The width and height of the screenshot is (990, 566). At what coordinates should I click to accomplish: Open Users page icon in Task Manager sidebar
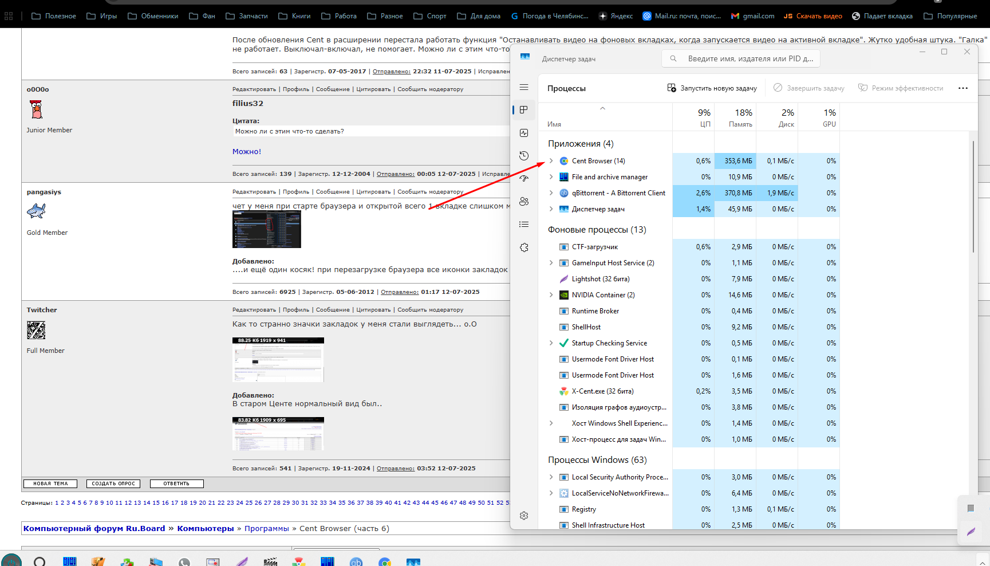(x=524, y=202)
